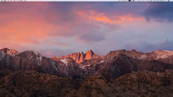
Task: Click the date and time clock
Action: pos(159,1)
